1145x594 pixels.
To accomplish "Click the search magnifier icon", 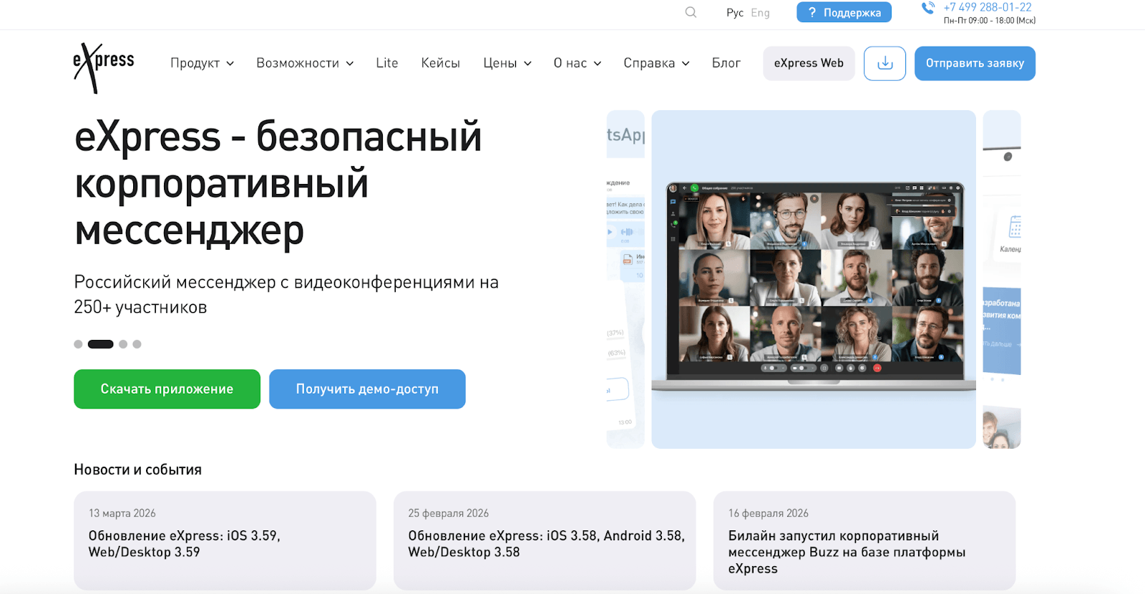I will (691, 12).
